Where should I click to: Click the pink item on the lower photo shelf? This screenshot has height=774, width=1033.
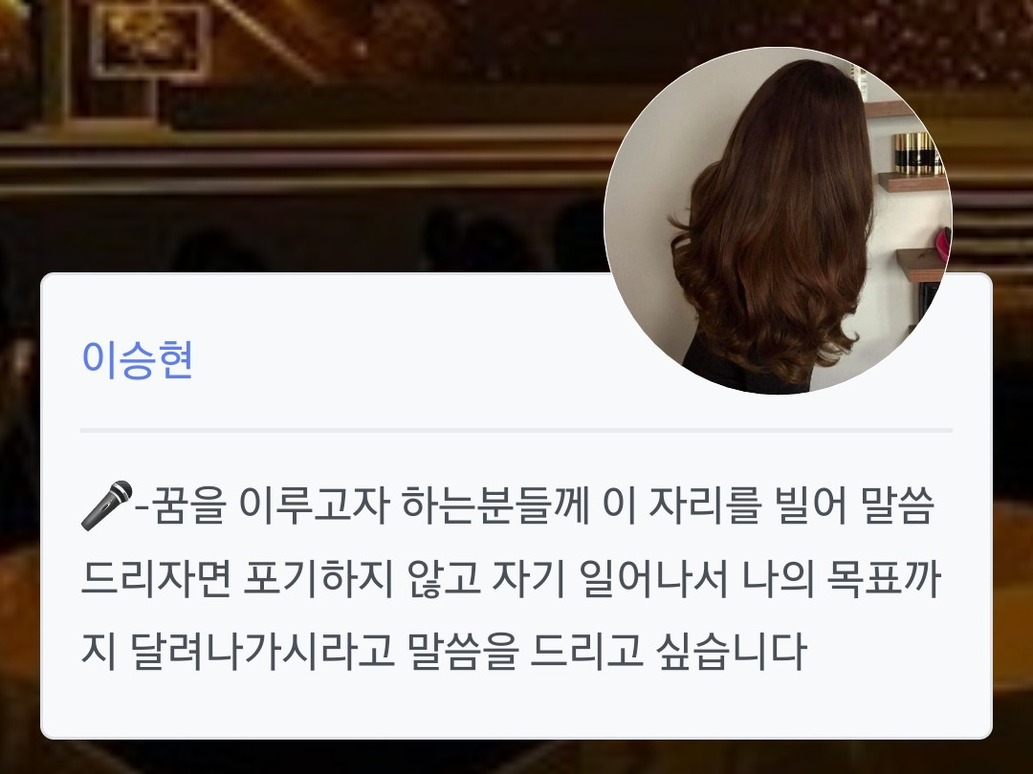(x=947, y=245)
